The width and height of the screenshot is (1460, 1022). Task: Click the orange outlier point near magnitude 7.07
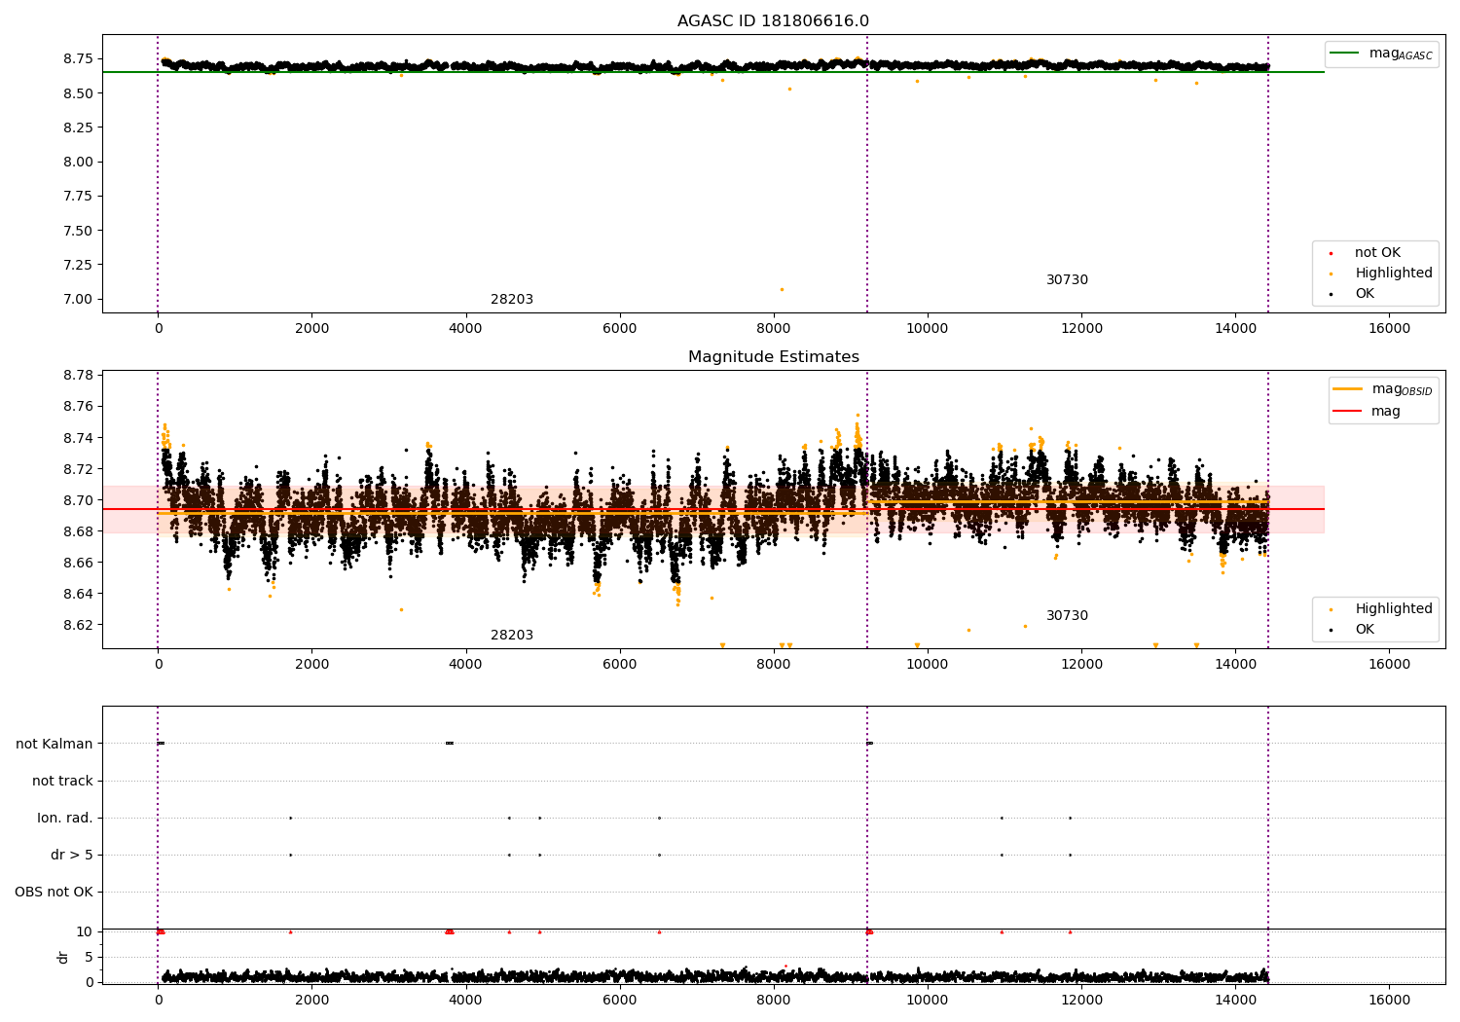click(781, 289)
